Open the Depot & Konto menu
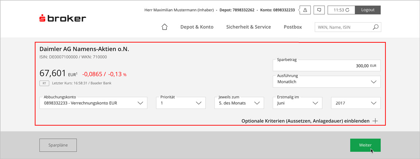 pyautogui.click(x=197, y=27)
